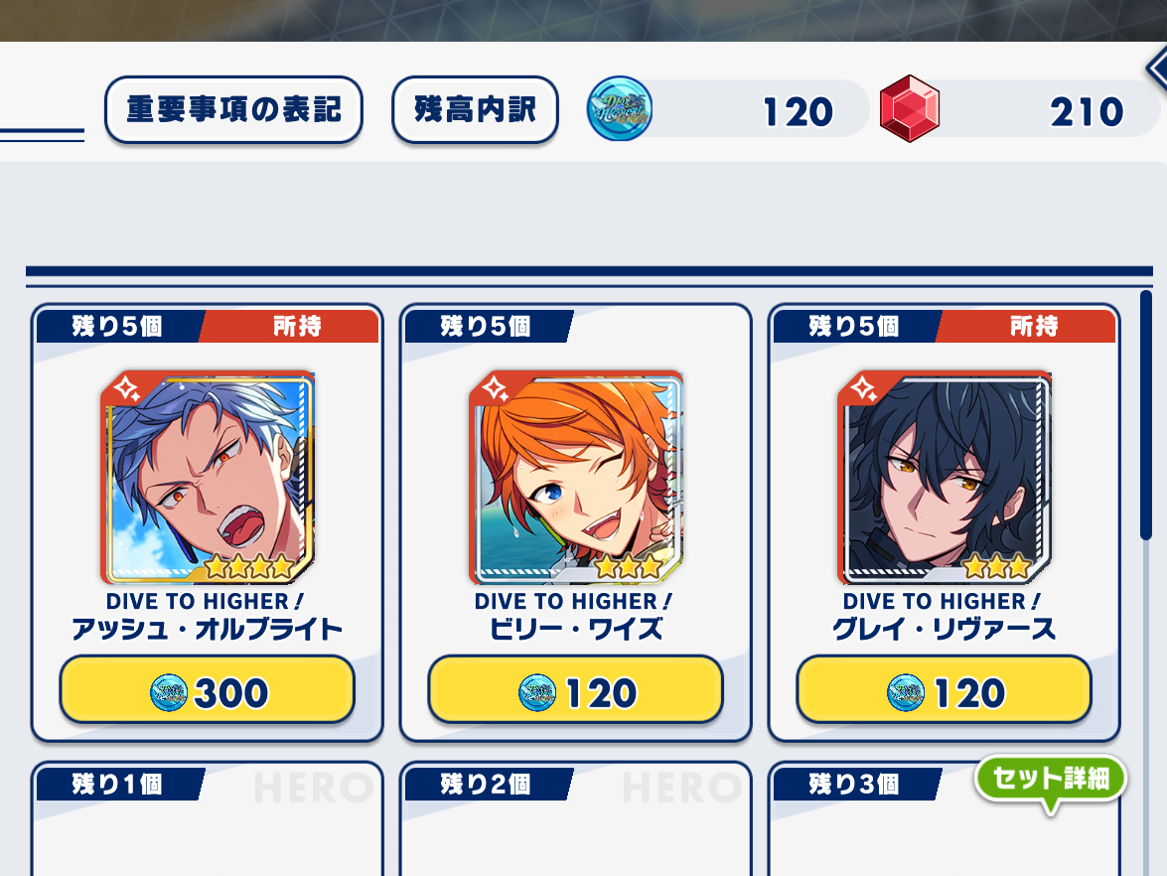Image resolution: width=1167 pixels, height=876 pixels.
Task: Show セット詳細 set details bubble
Action: click(x=1051, y=782)
